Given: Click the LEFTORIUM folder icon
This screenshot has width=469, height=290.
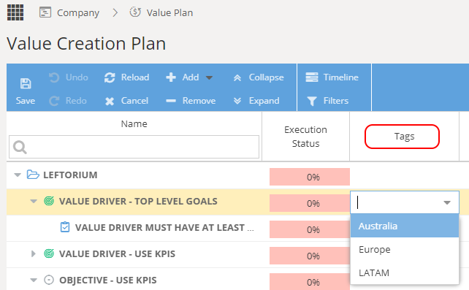Looking at the screenshot, I should pyautogui.click(x=33, y=175).
